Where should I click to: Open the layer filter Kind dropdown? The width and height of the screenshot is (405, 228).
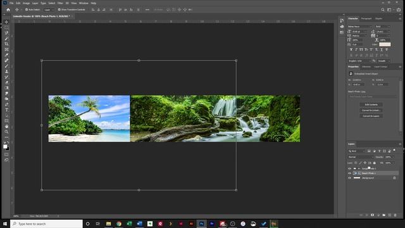point(356,151)
